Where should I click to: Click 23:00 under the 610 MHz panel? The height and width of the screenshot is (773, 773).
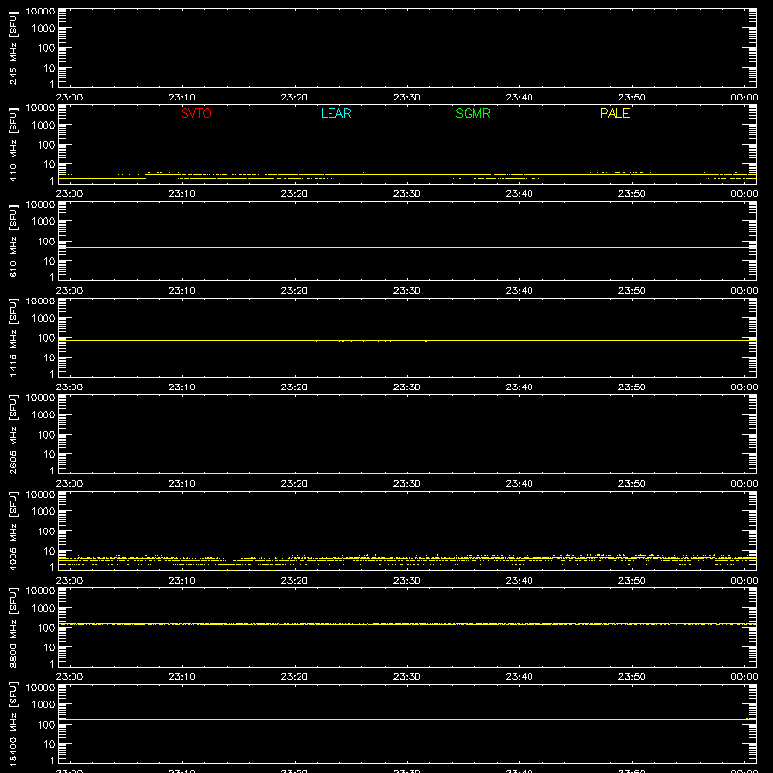(x=70, y=291)
